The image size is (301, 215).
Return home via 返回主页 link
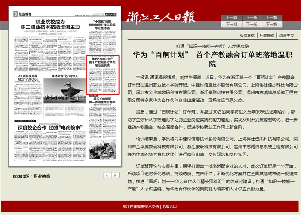[286, 35]
